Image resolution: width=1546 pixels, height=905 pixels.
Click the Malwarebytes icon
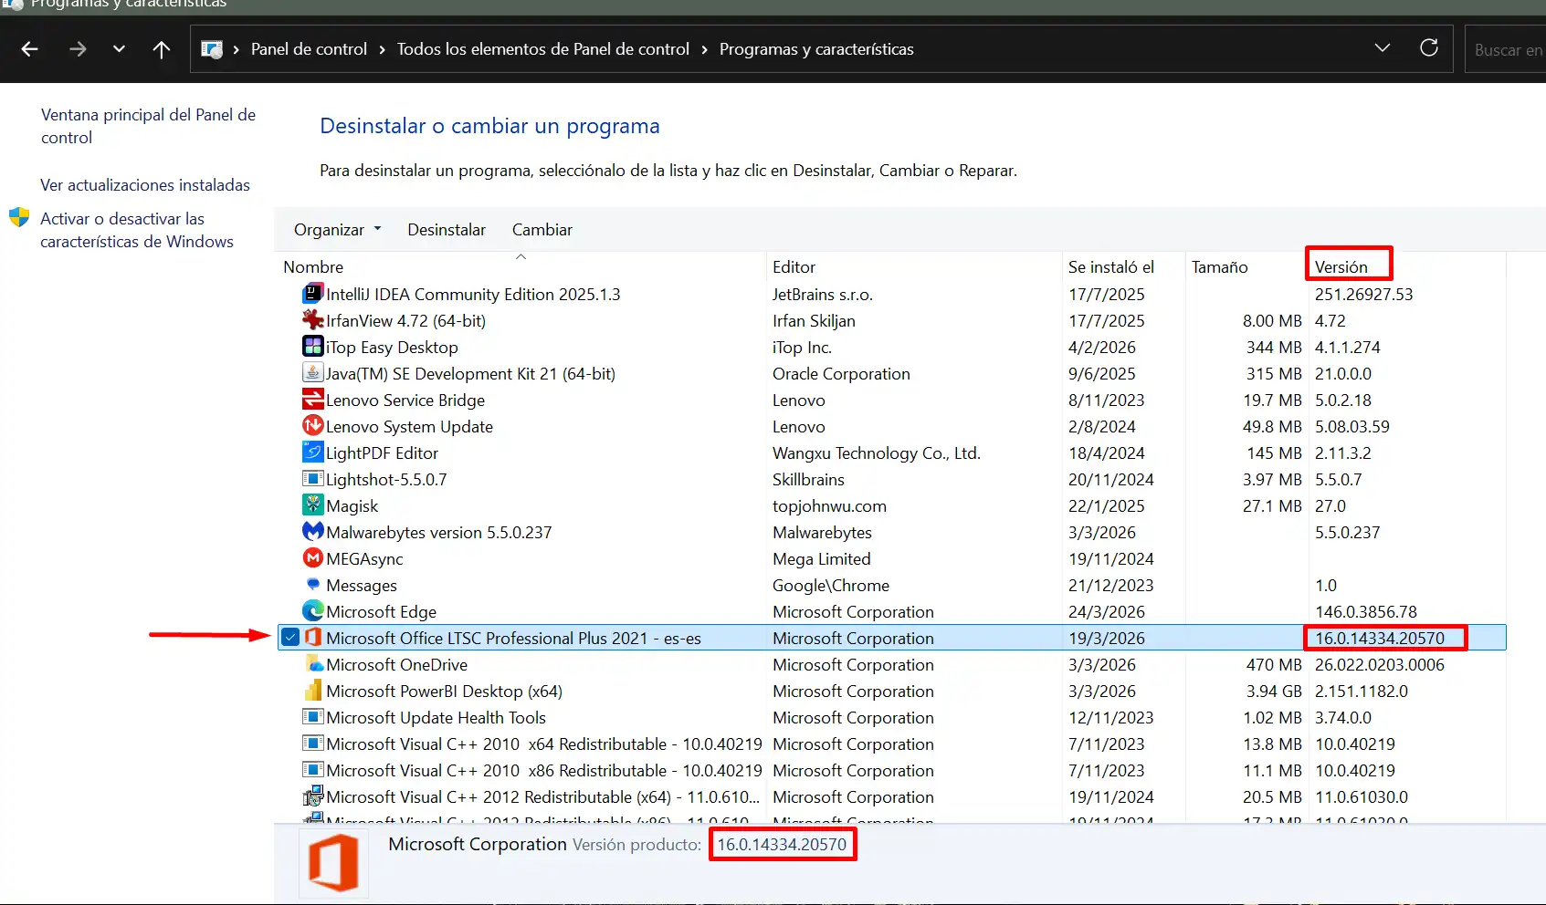(x=313, y=532)
